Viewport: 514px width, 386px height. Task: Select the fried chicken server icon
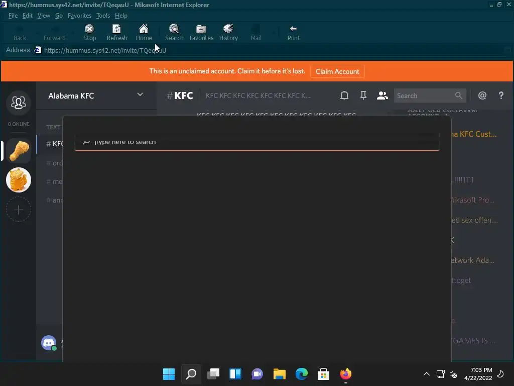[19, 151]
